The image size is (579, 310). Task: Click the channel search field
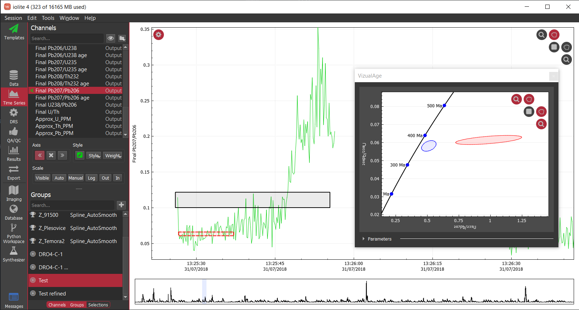tap(67, 38)
